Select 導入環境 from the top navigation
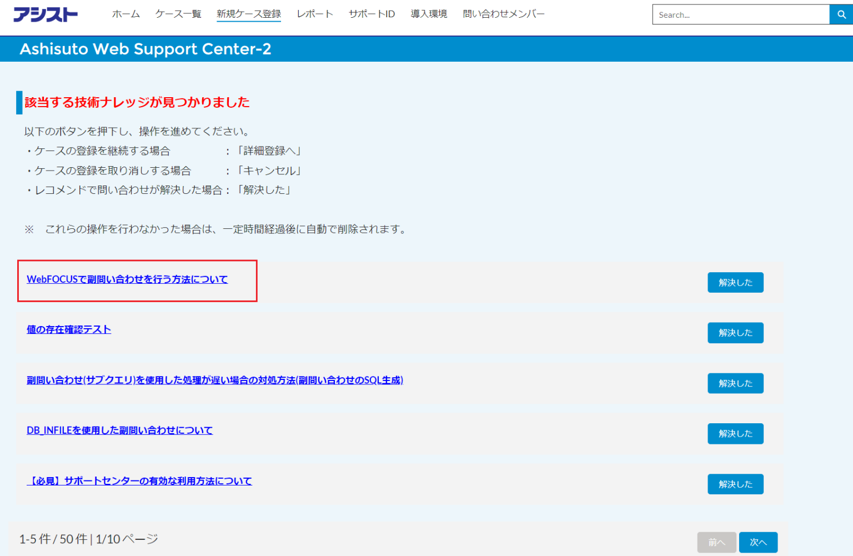Screen dimensions: 853x556 428,14
